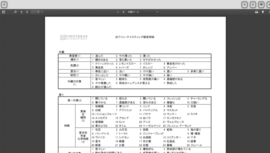270x153 pixels.
Task: Click option '24 ヘーゼルナッツ'
Action: pos(150,126)
